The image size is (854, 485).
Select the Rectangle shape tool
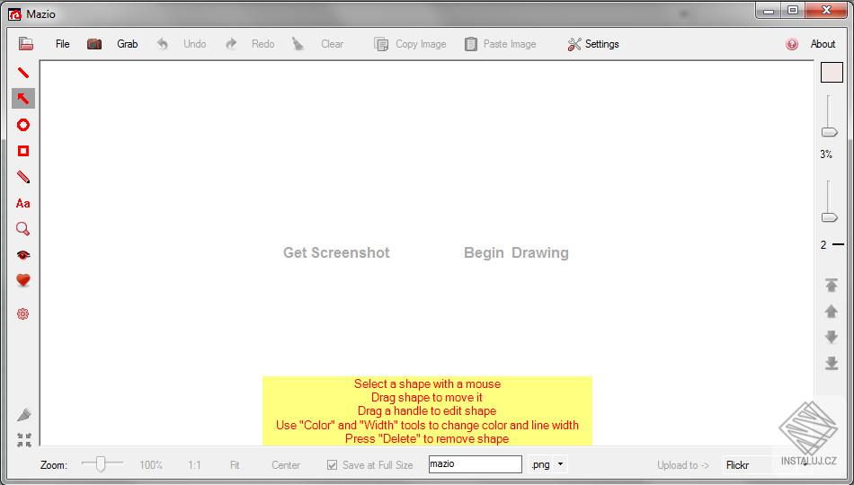click(22, 151)
